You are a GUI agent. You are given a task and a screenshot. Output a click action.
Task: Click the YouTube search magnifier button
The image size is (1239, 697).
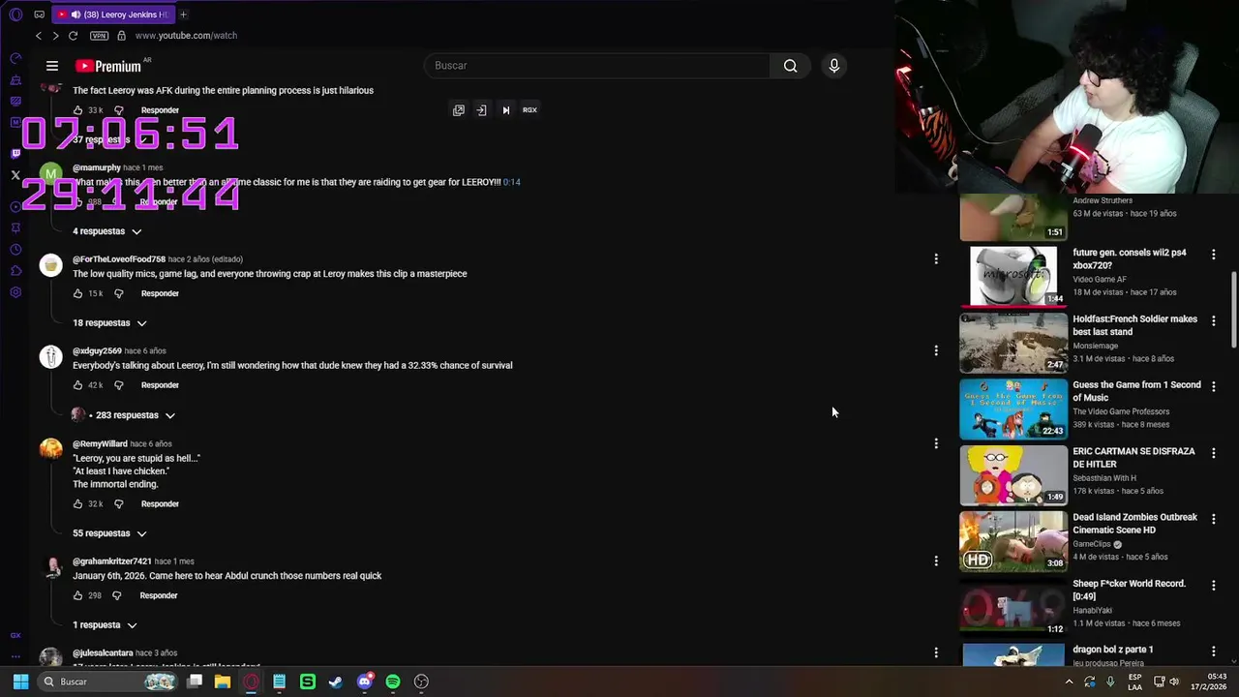click(791, 66)
